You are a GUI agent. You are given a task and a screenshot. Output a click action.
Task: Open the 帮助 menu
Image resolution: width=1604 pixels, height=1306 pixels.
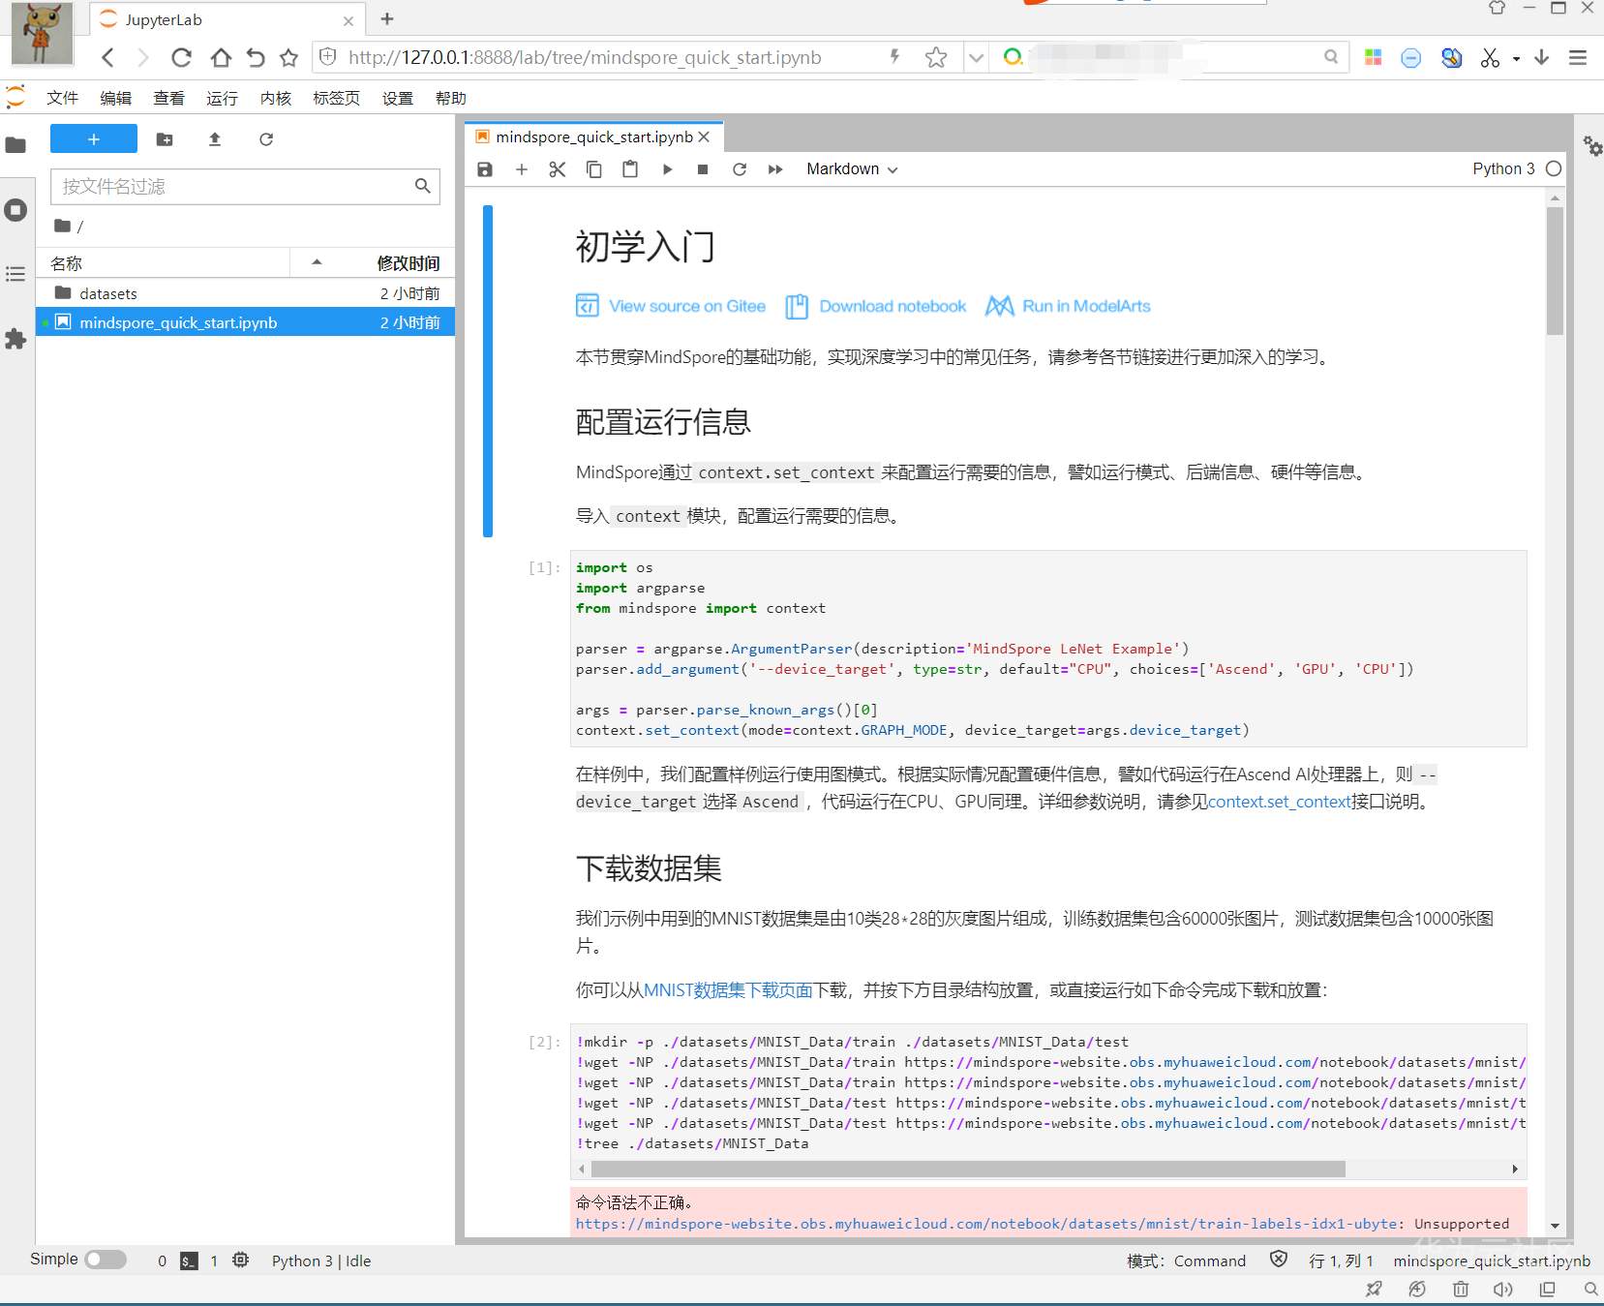click(x=451, y=98)
